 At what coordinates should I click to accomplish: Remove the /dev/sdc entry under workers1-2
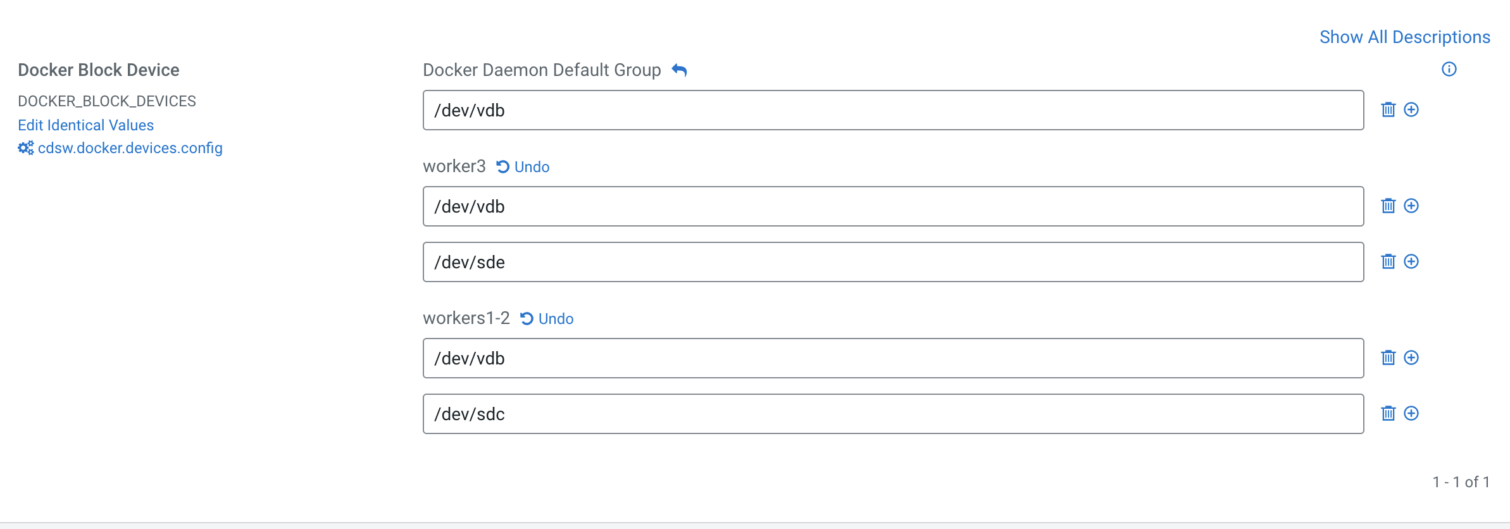click(1390, 413)
